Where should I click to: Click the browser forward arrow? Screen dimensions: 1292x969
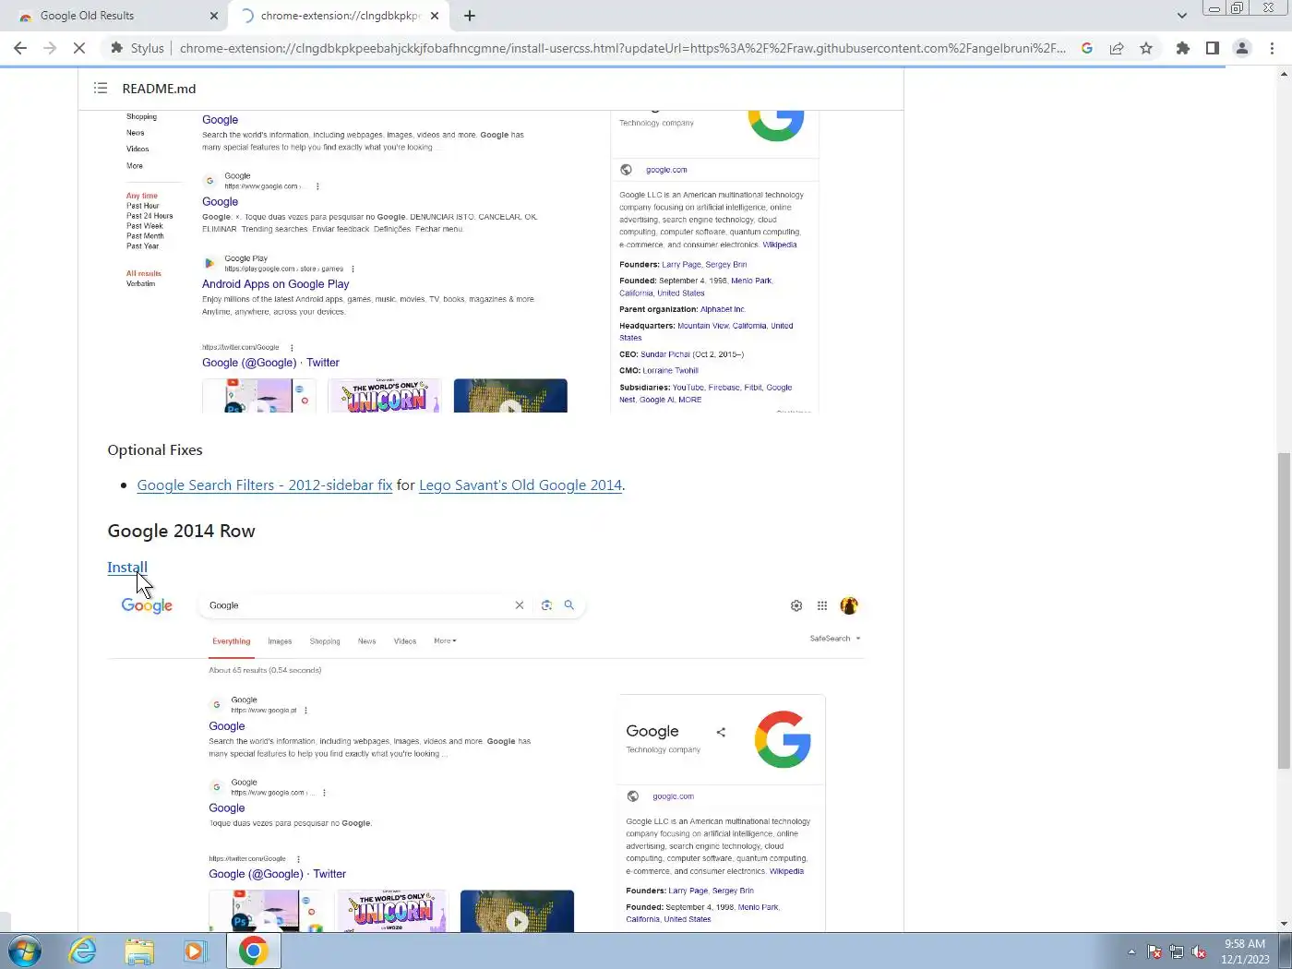tap(50, 48)
